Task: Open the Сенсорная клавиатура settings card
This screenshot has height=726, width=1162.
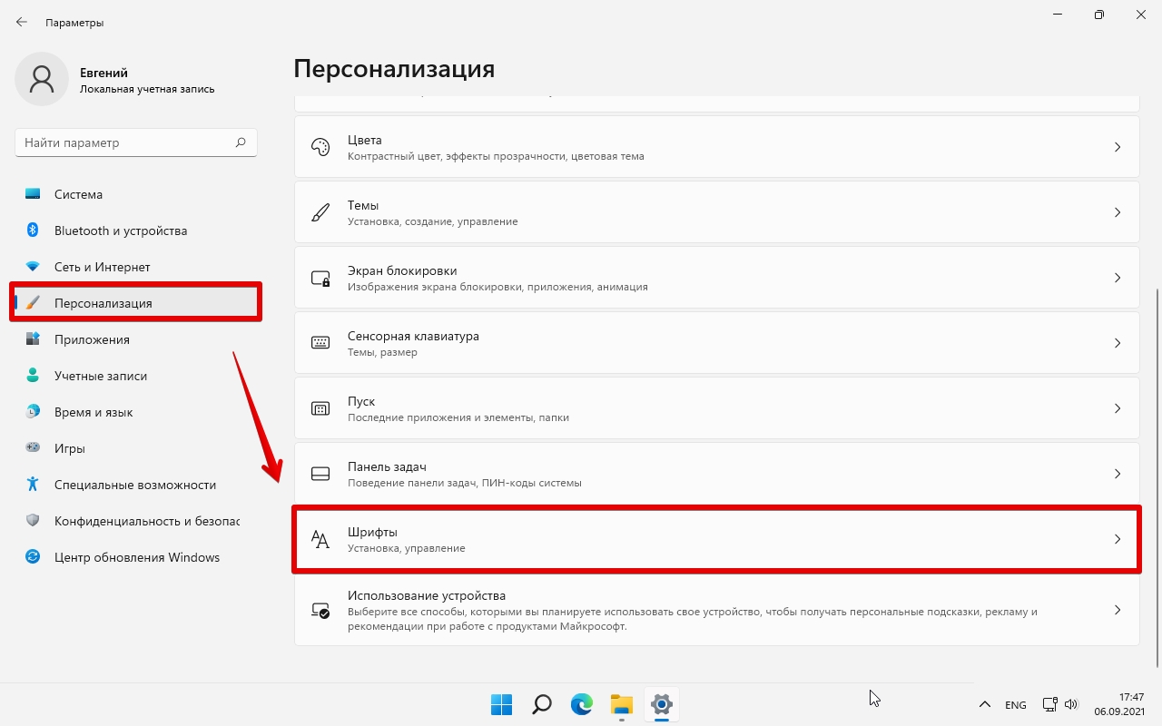Action: pos(717,343)
